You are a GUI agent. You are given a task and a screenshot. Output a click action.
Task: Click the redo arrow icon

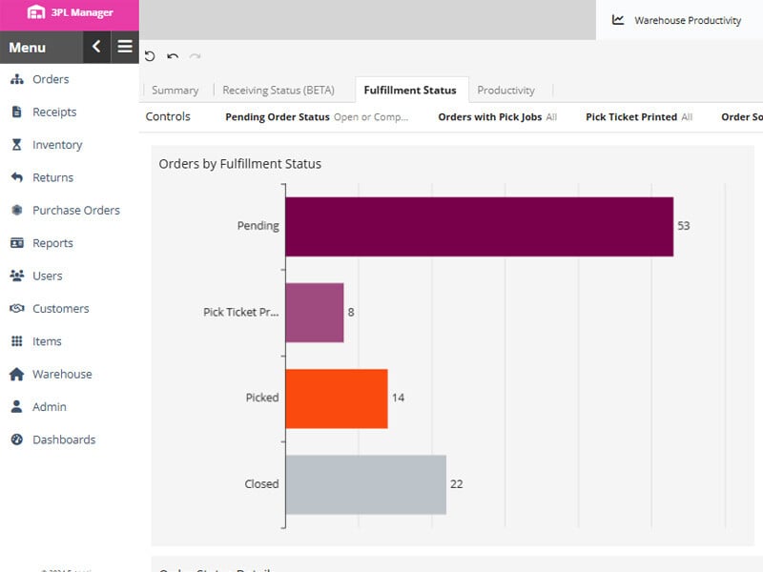click(x=196, y=56)
